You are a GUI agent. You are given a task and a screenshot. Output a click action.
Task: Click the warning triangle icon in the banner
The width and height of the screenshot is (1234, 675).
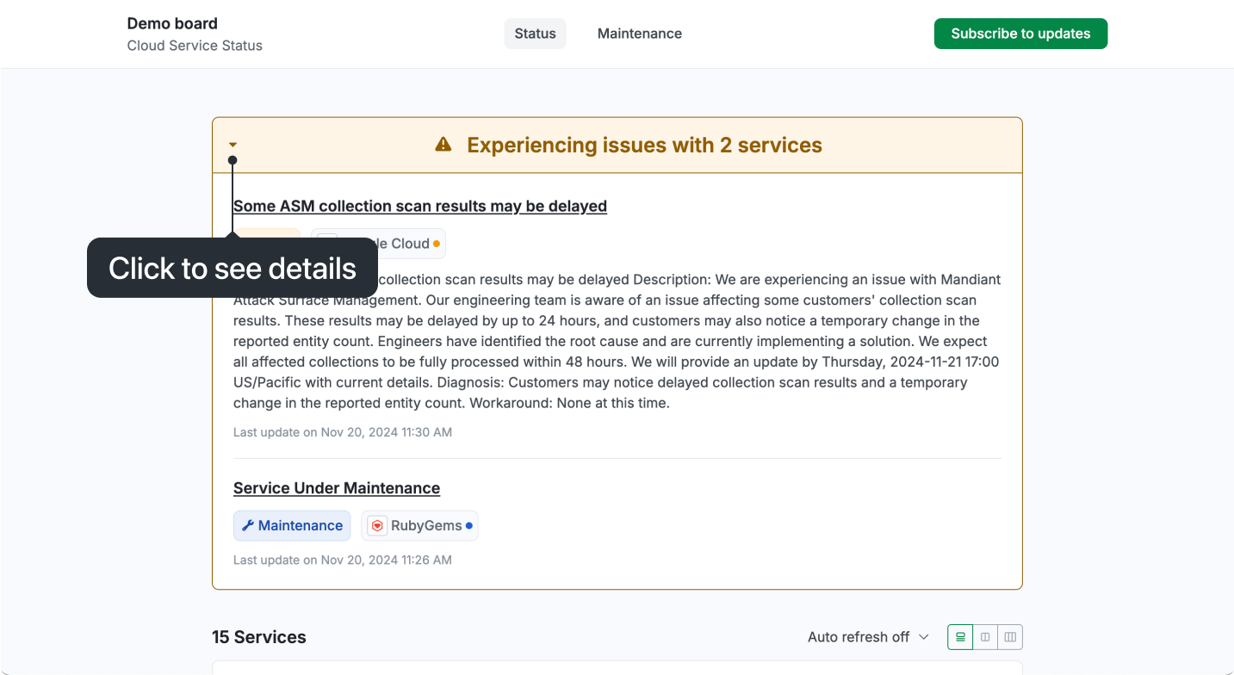443,145
